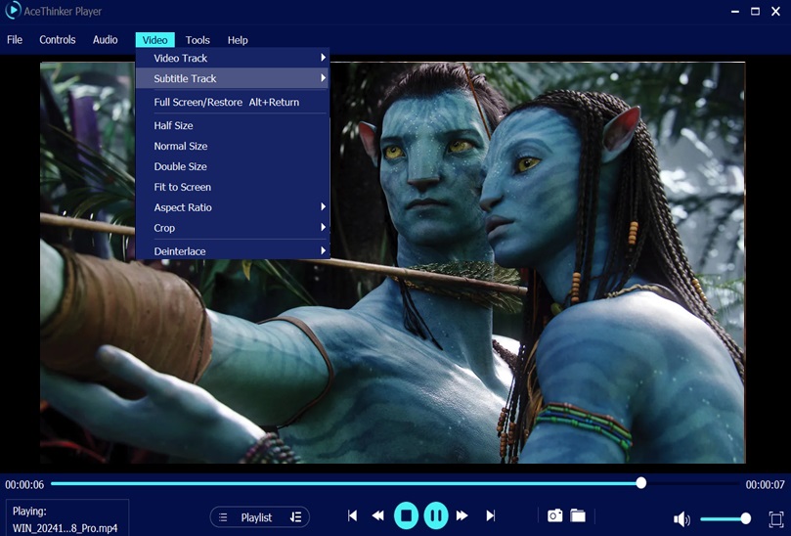
Task: Pause the video
Action: click(436, 515)
